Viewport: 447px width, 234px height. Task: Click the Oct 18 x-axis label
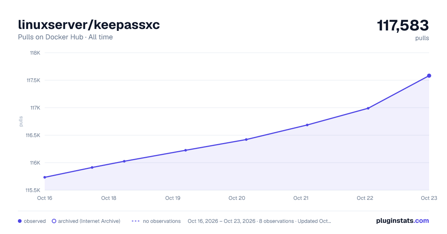109,198
